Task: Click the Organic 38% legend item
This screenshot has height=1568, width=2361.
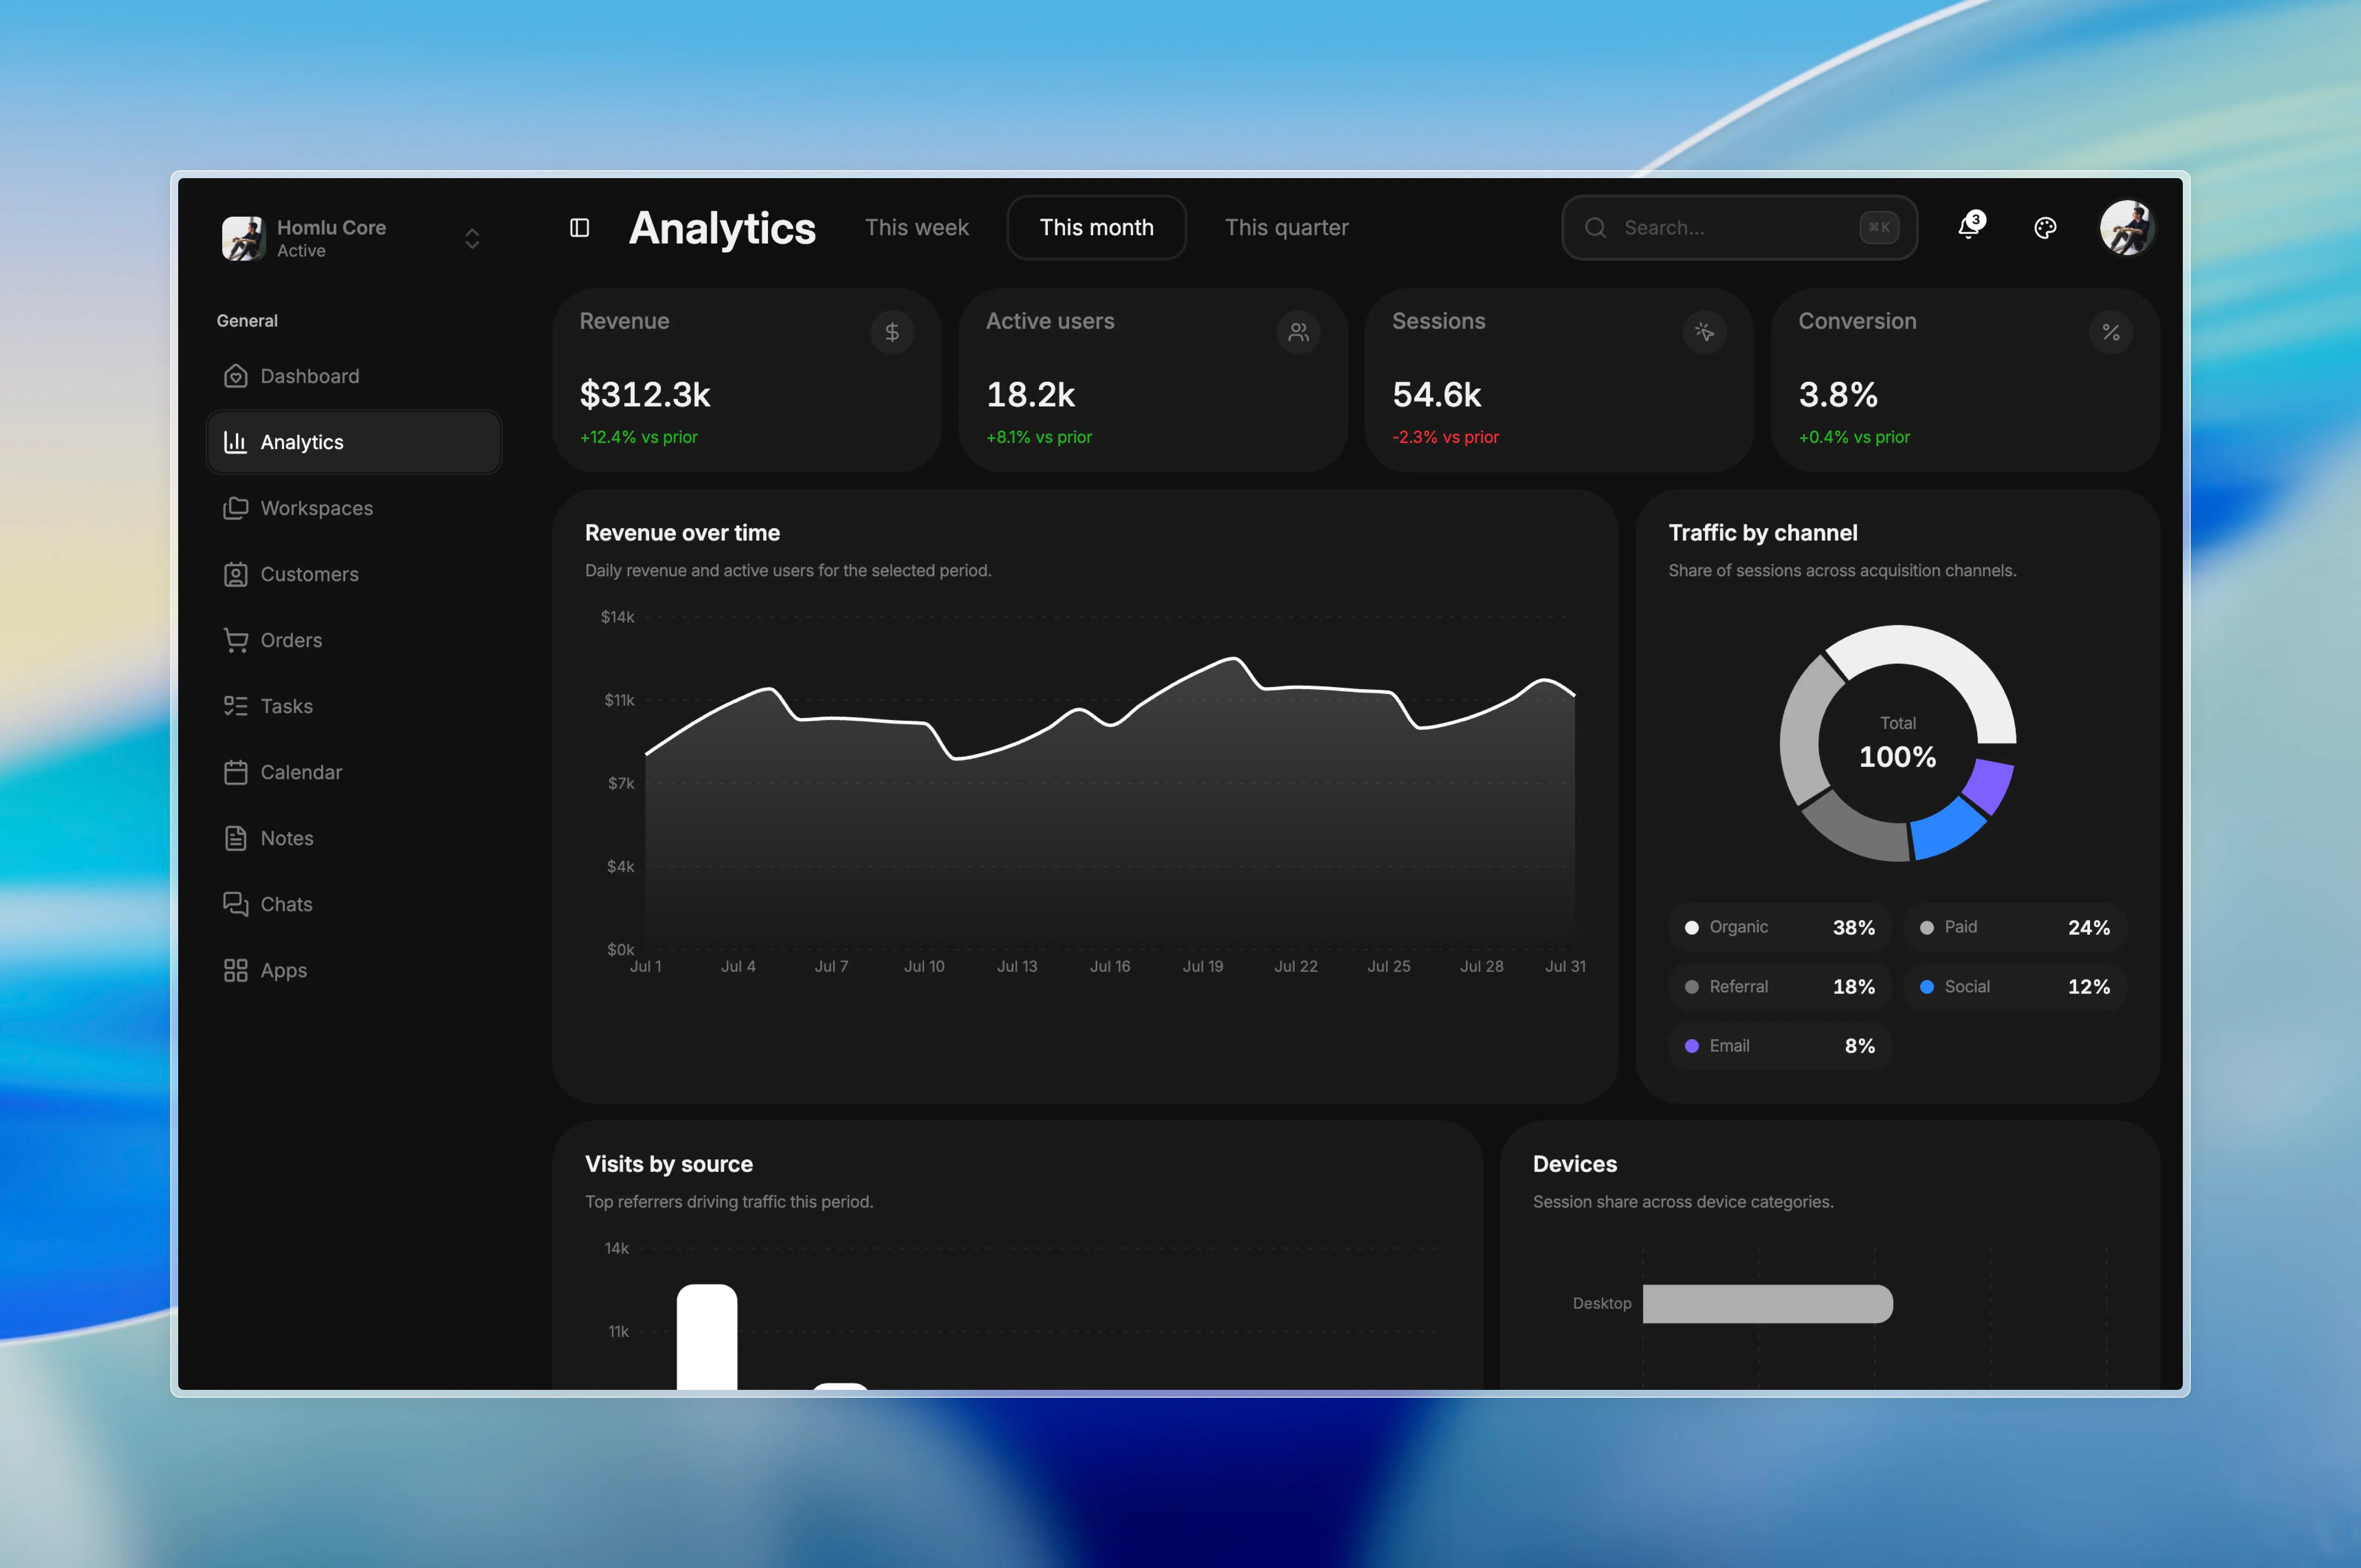Action: click(x=1780, y=927)
